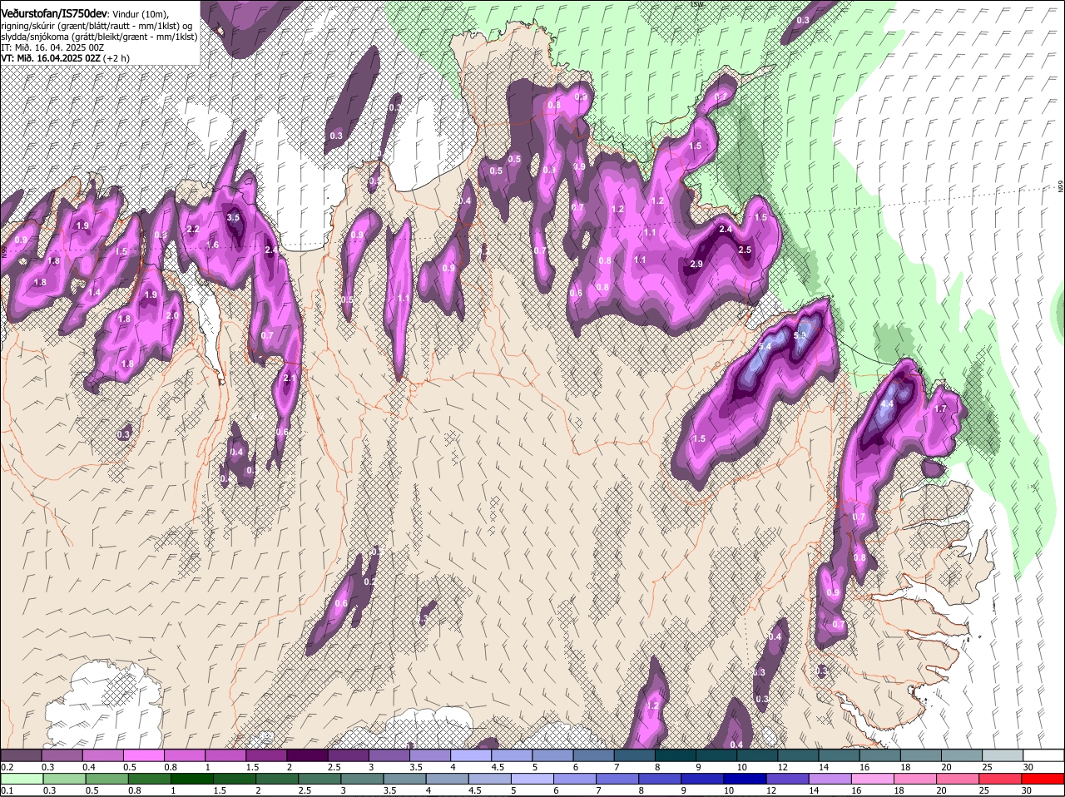Select the 8–9 dark teal snow swatch
The width and height of the screenshot is (1065, 797).
coord(676,755)
